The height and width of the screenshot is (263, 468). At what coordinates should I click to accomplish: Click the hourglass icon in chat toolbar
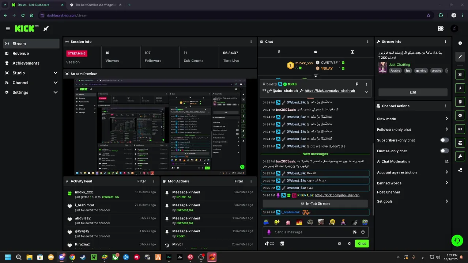coord(352,52)
